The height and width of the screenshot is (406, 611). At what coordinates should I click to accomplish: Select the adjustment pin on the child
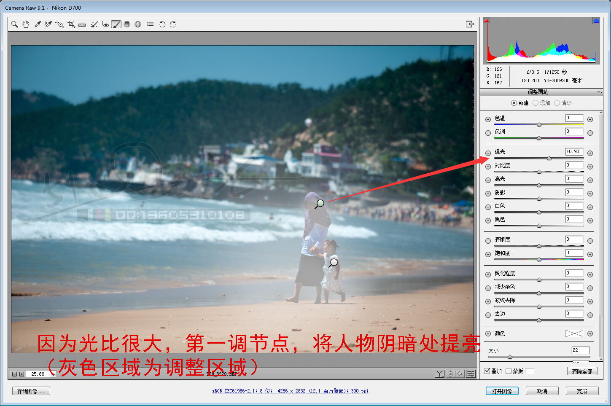pyautogui.click(x=334, y=262)
